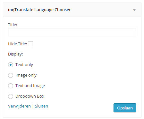This screenshot has height=119, width=144.
Task: Pick the Dropdown Box radio button
Action: coord(11,96)
